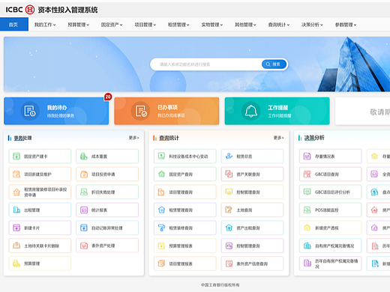Click the POS效能监控 icon
Screen dimensions: 390x292
pos(307,210)
